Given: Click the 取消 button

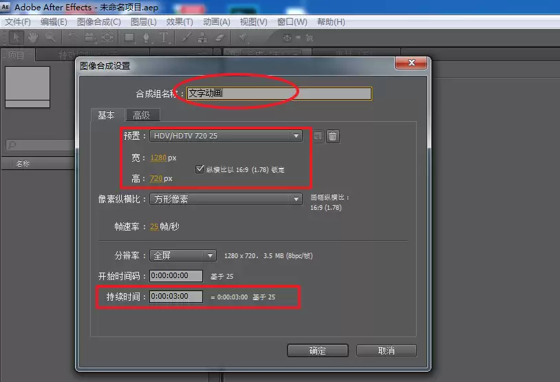Looking at the screenshot, I should click(x=387, y=350).
